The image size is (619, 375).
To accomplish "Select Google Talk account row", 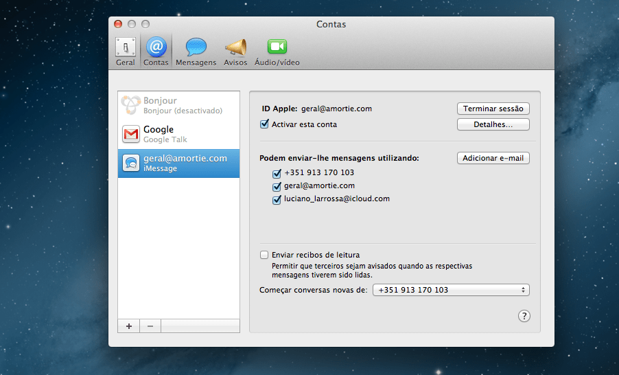I will click(x=179, y=134).
